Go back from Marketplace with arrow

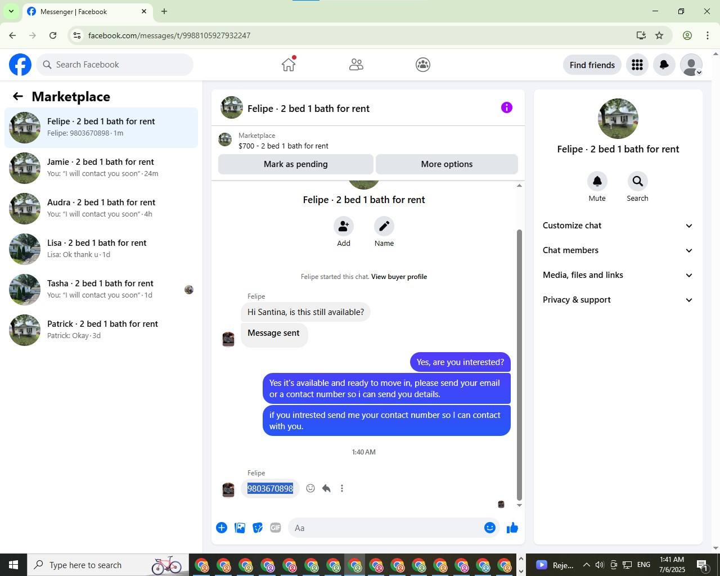pyautogui.click(x=18, y=96)
